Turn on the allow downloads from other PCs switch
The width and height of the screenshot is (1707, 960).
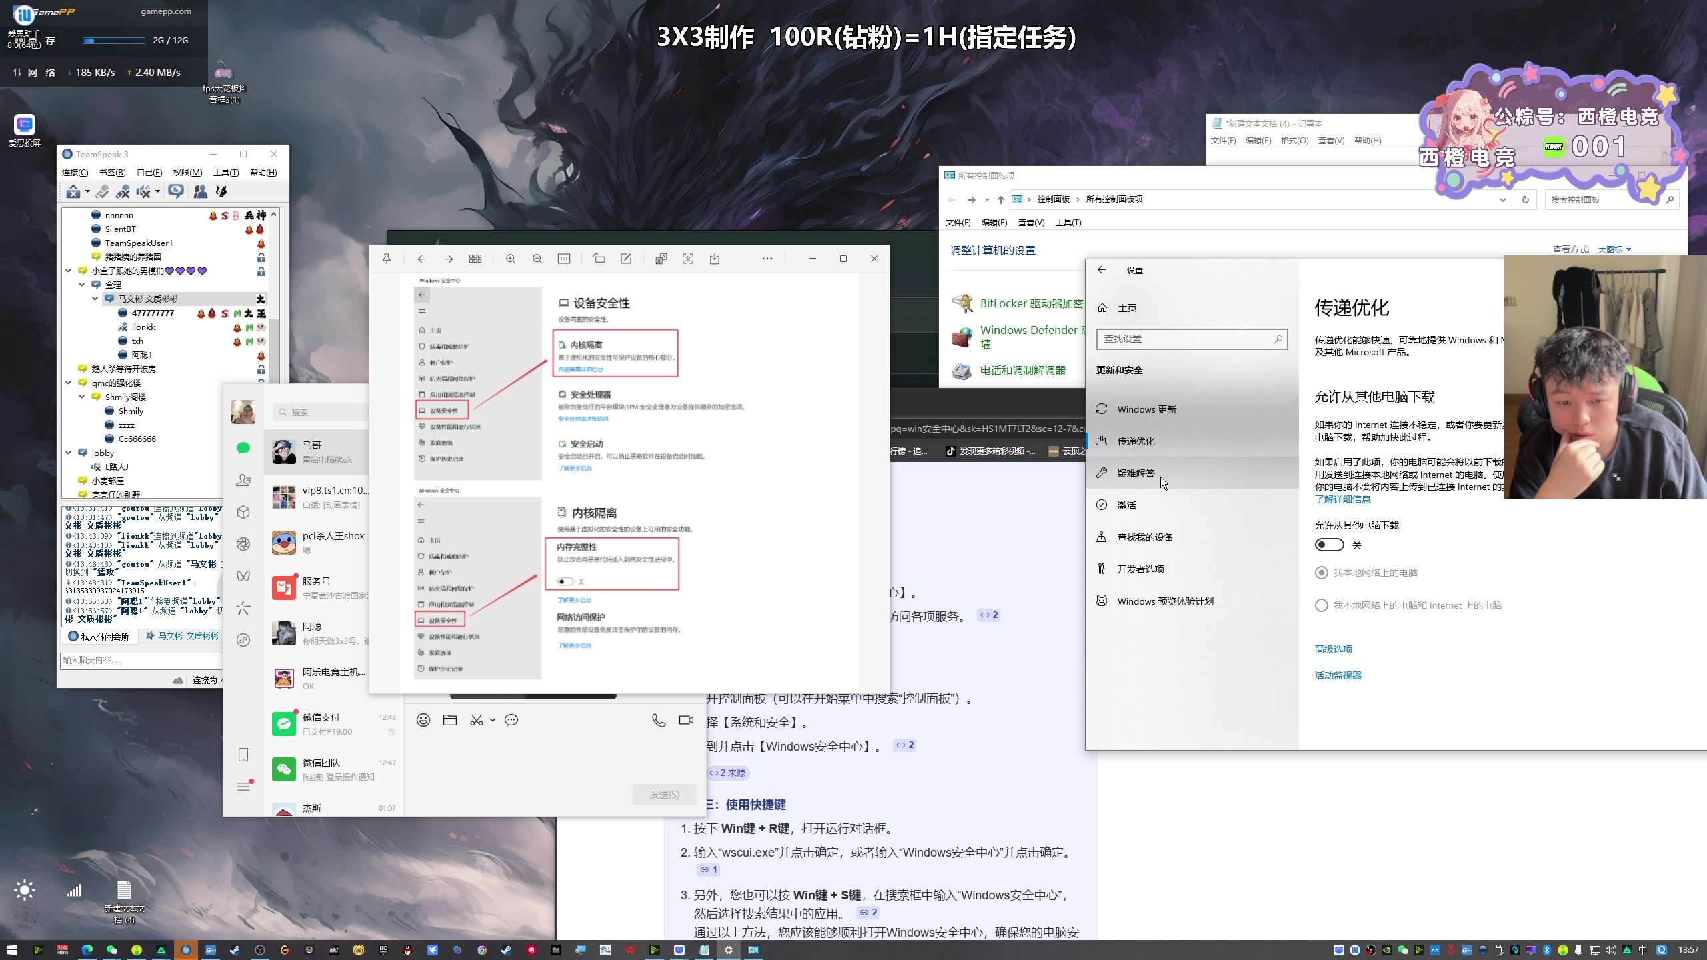point(1330,545)
